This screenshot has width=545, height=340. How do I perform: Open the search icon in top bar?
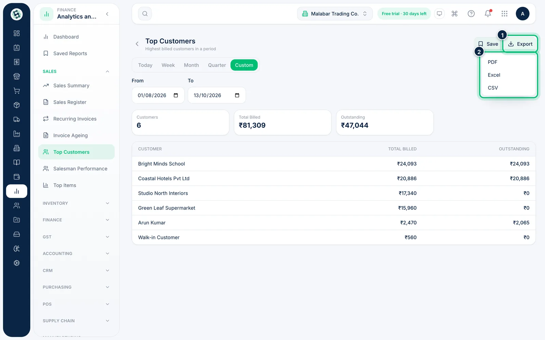(x=145, y=14)
